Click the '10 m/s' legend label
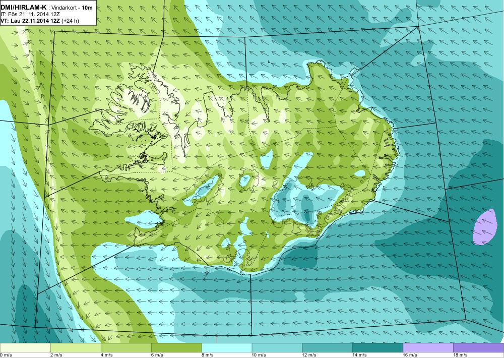 click(x=259, y=355)
